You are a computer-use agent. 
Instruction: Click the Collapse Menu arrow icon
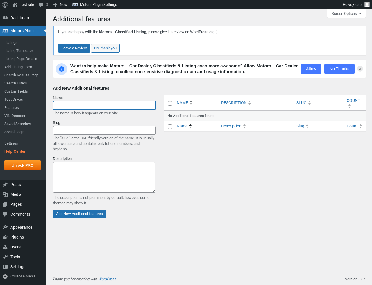point(5,276)
